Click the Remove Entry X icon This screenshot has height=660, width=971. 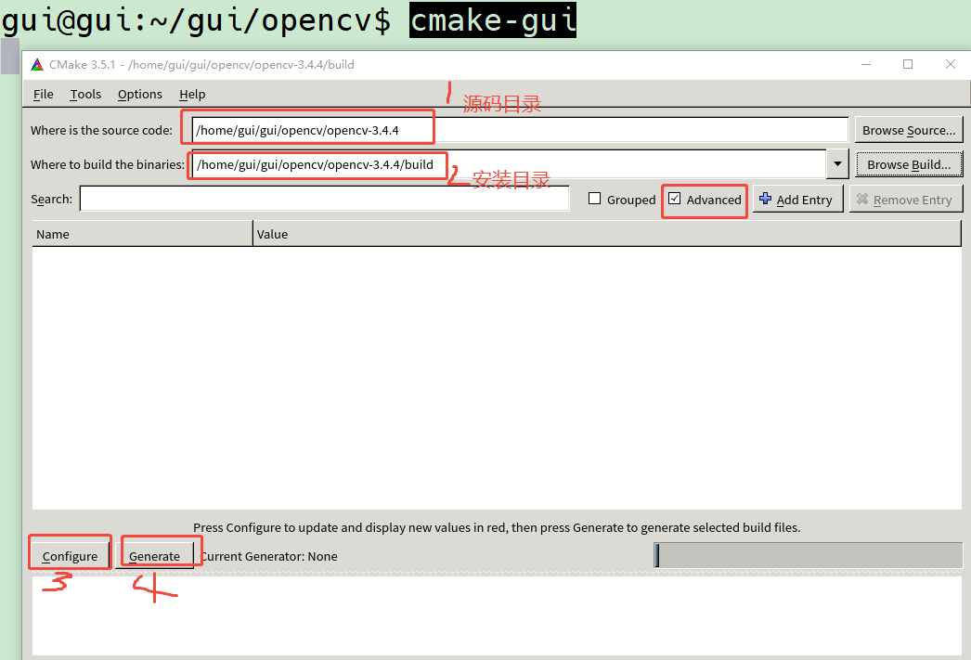pos(864,198)
